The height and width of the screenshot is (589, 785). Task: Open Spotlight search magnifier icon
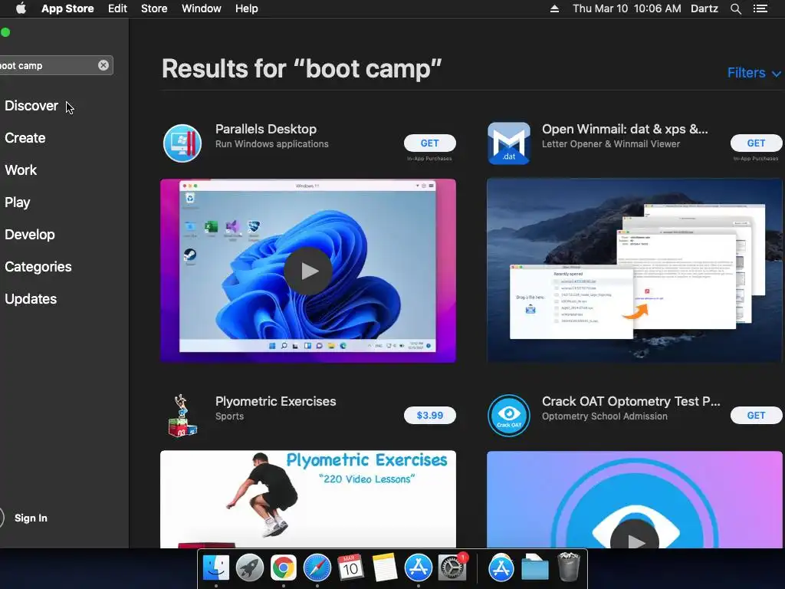(735, 8)
